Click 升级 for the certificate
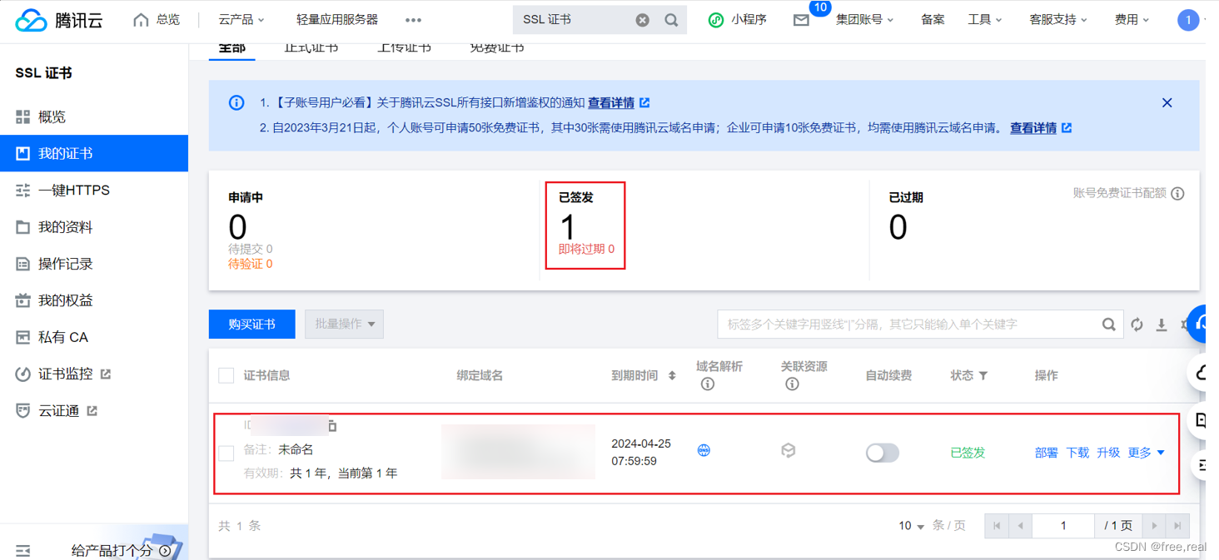Viewport: 1219px width, 560px height. 1108,453
